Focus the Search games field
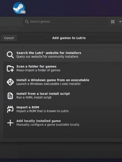The width and height of the screenshot is (122, 162). tap(65, 22)
